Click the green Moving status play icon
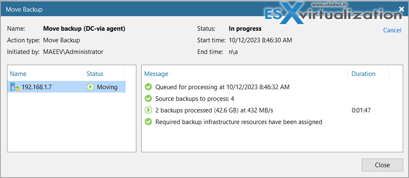409x178 pixels. tap(90, 87)
